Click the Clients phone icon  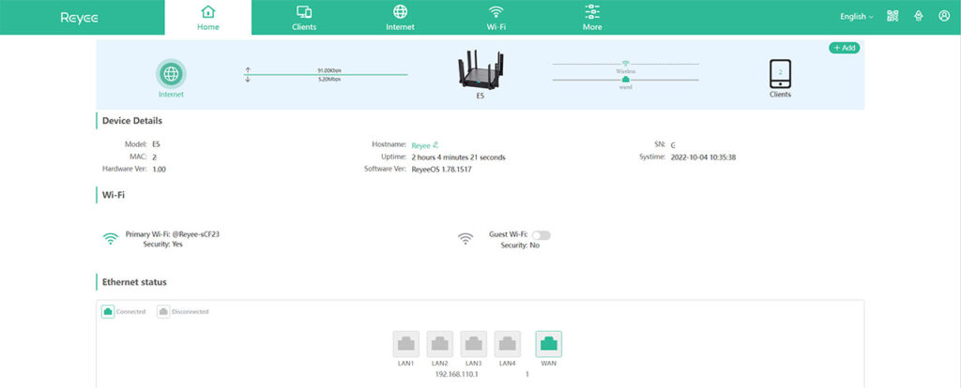pyautogui.click(x=780, y=75)
